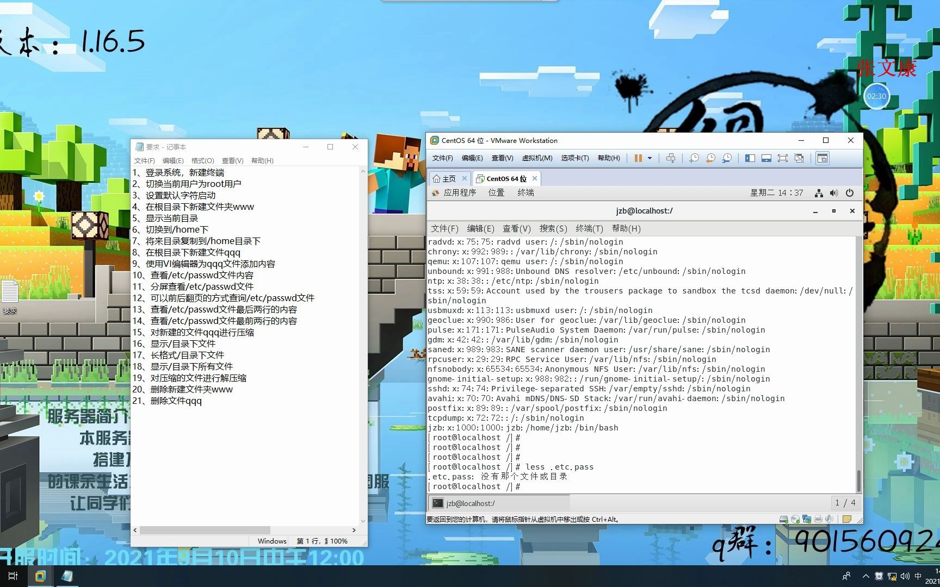Open VMware 文件(F) menu

(442, 158)
